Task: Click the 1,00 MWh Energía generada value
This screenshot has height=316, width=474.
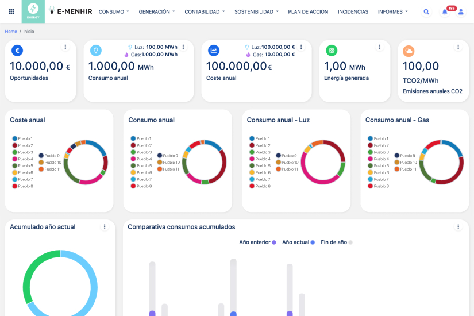Action: pyautogui.click(x=345, y=66)
